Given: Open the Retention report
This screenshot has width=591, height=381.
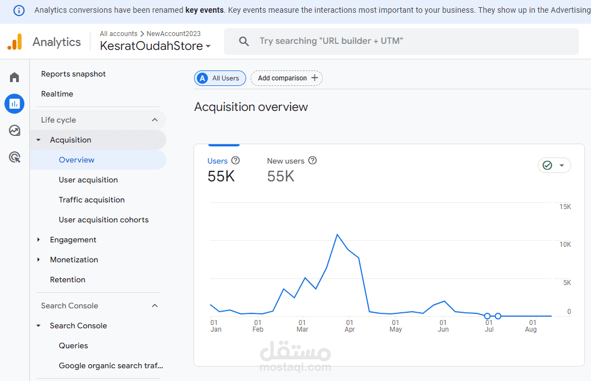Looking at the screenshot, I should pyautogui.click(x=68, y=280).
